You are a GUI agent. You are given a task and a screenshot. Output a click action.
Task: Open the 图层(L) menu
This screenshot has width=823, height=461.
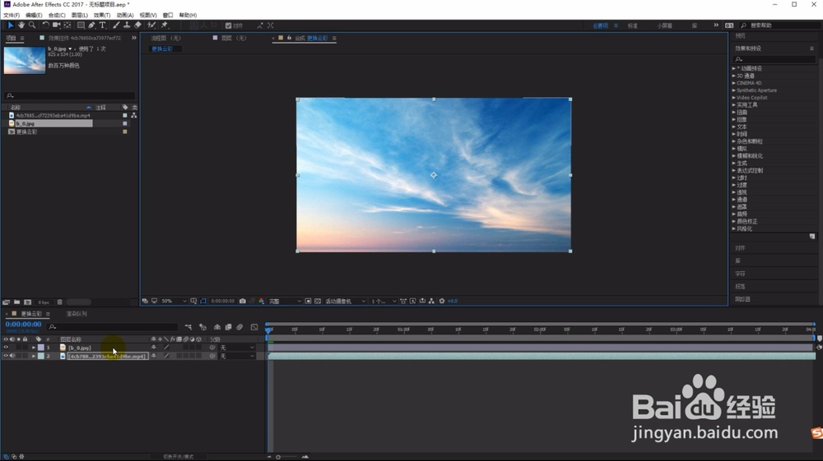click(x=80, y=15)
